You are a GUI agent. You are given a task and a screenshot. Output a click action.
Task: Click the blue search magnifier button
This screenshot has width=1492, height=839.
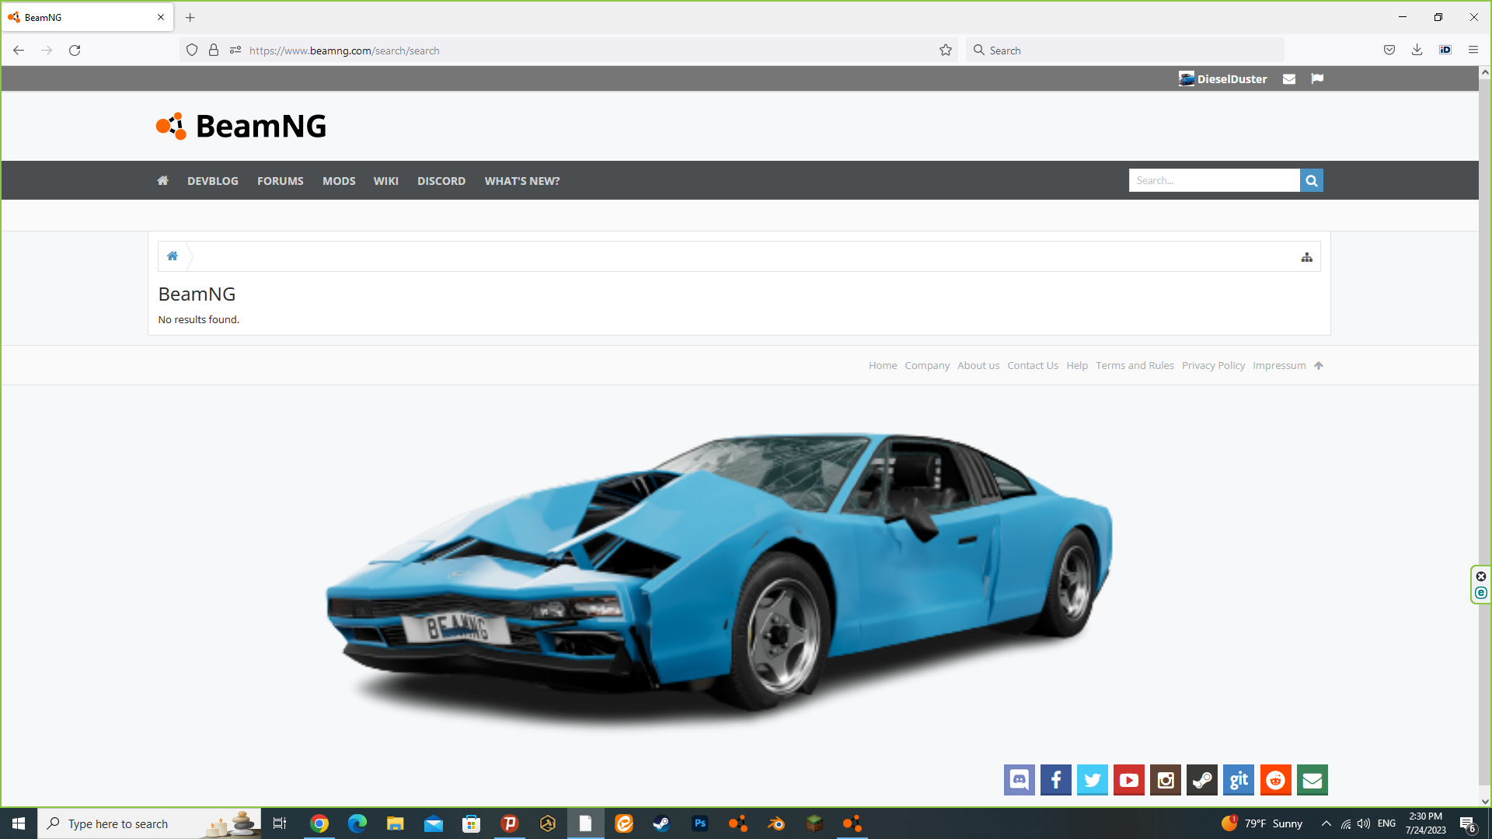[x=1311, y=180]
